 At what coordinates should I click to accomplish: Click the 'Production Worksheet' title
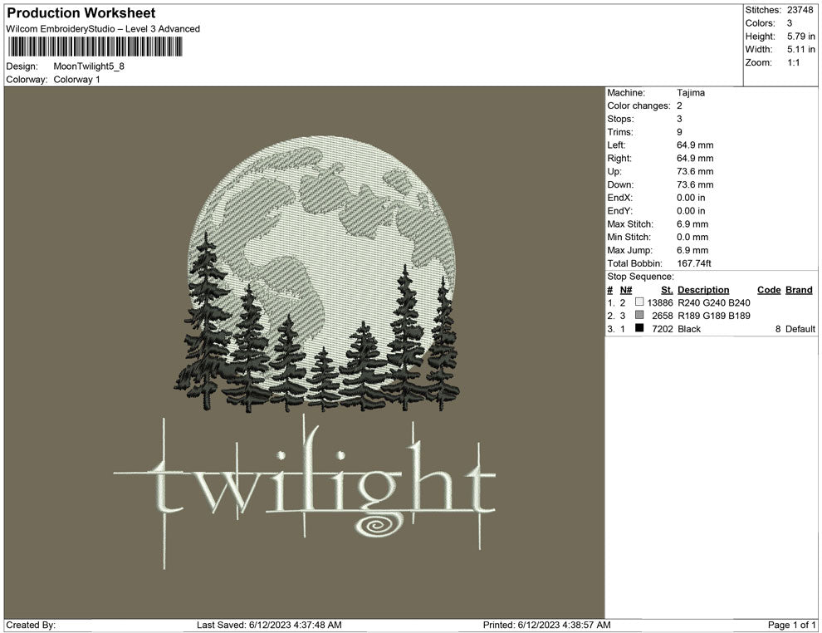81,12
